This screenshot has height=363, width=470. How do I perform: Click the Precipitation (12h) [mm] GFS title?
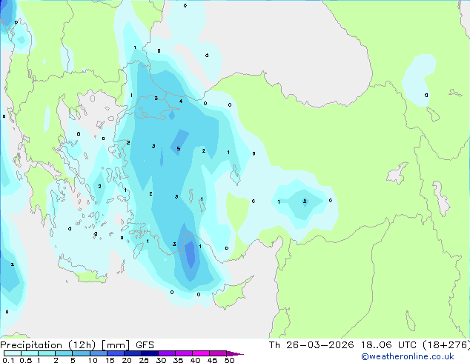[77, 345]
